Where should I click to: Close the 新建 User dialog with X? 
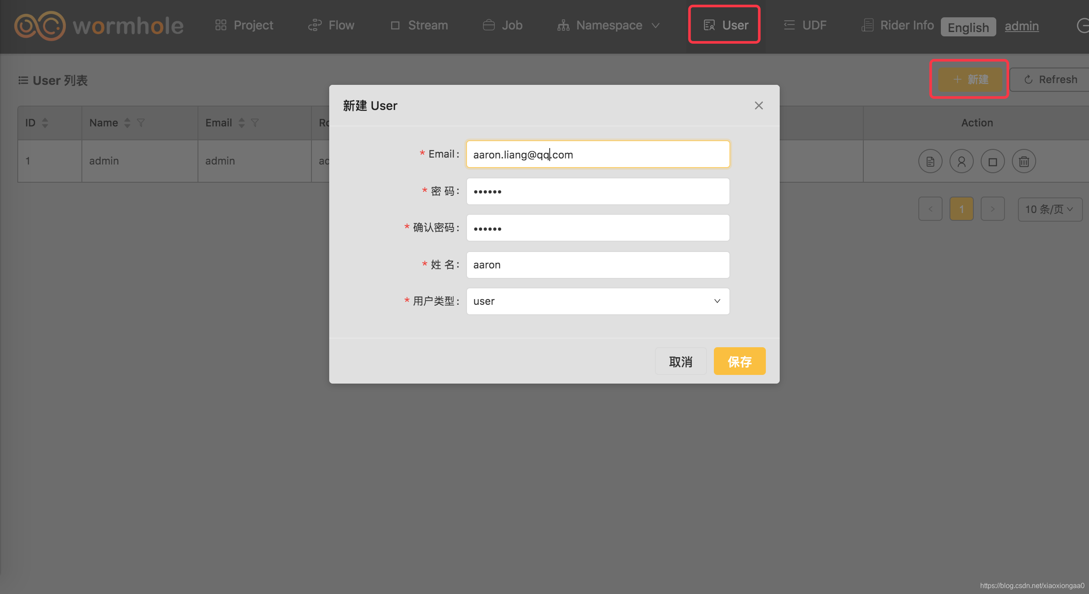click(758, 106)
